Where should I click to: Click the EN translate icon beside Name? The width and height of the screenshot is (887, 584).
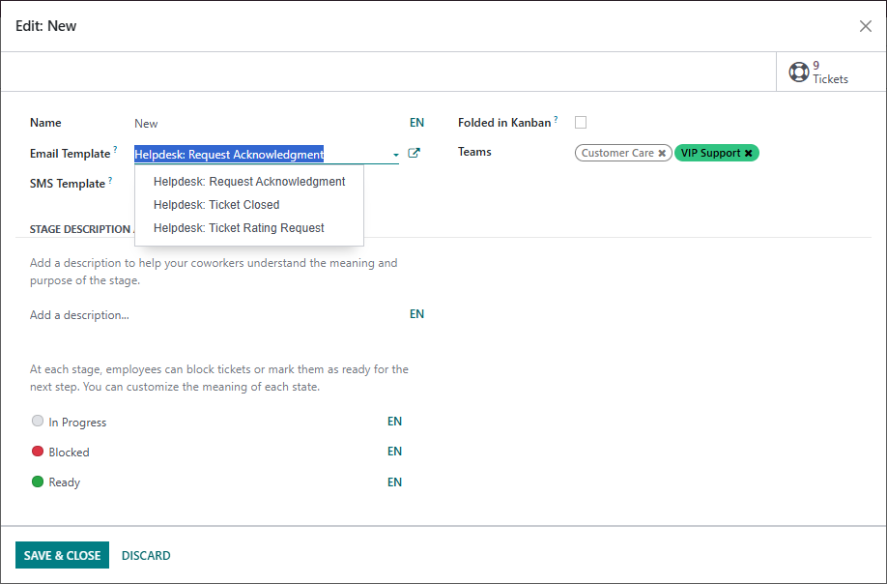click(416, 123)
